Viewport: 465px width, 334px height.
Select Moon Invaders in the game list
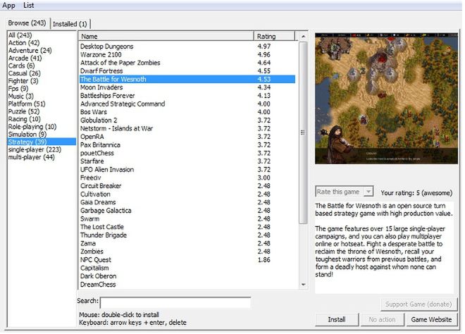[x=187, y=87]
